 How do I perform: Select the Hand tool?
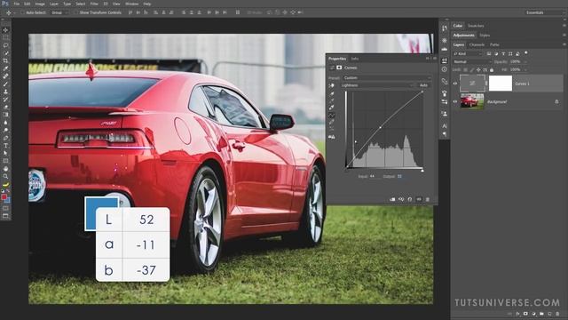click(x=5, y=168)
